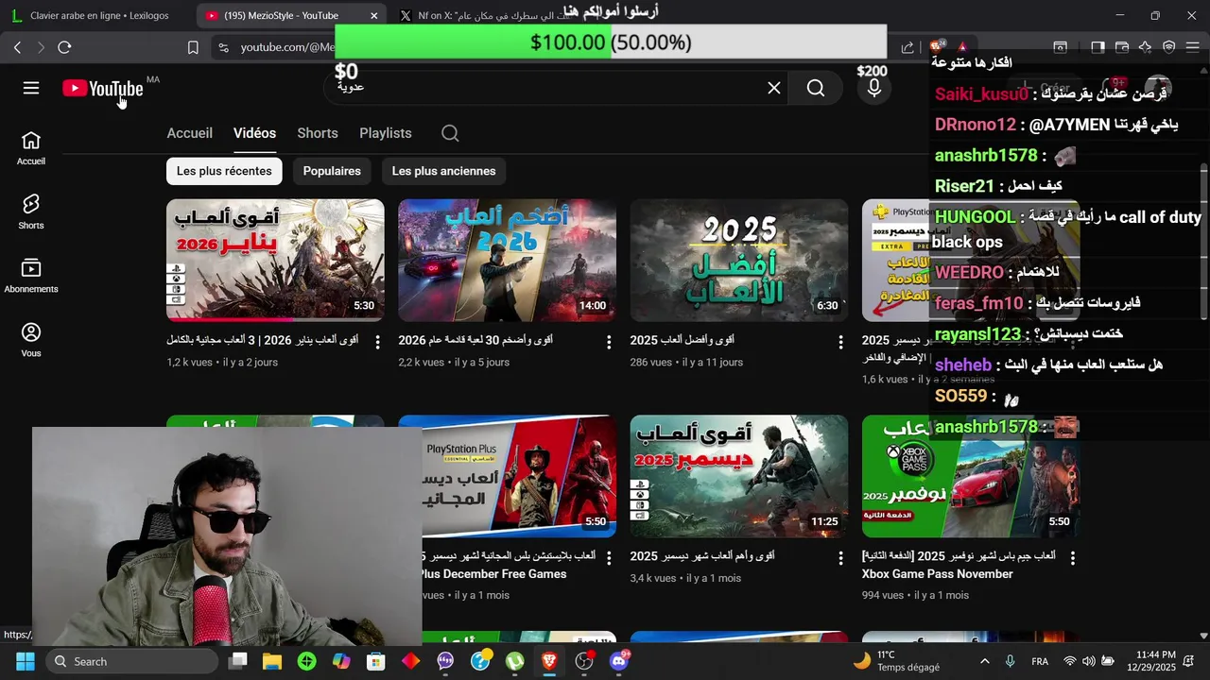
Task: Open the Brave Shields lion icon
Action: [x=936, y=47]
